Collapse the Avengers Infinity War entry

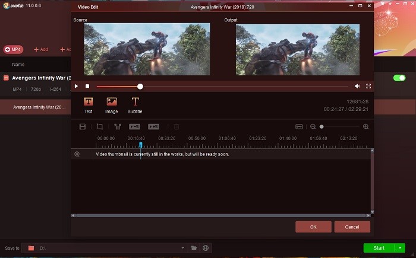tap(6, 78)
